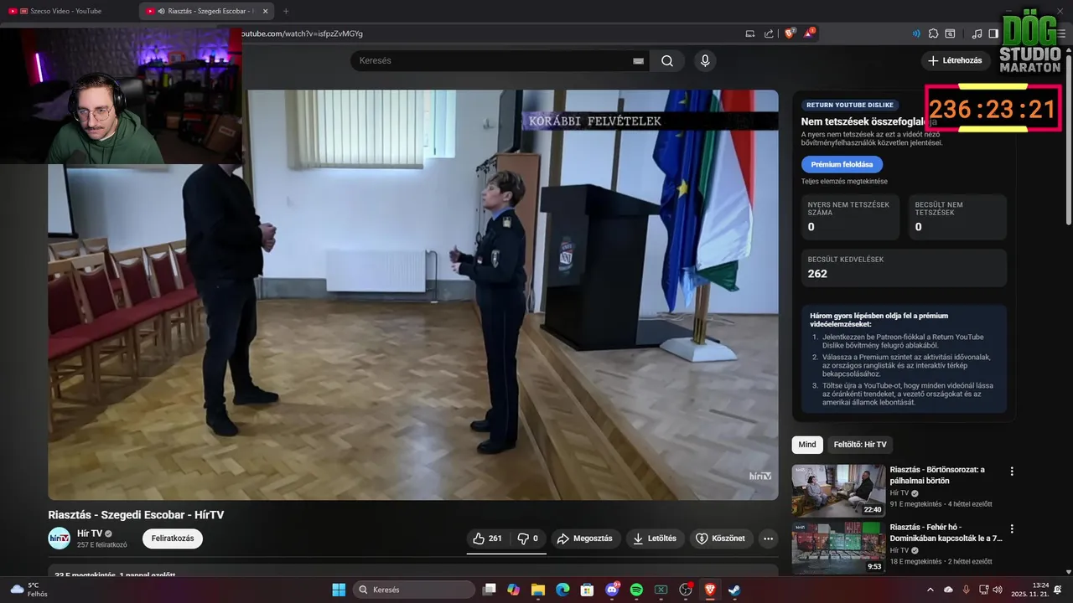
Task: Select the Mind filter chip
Action: coord(807,445)
